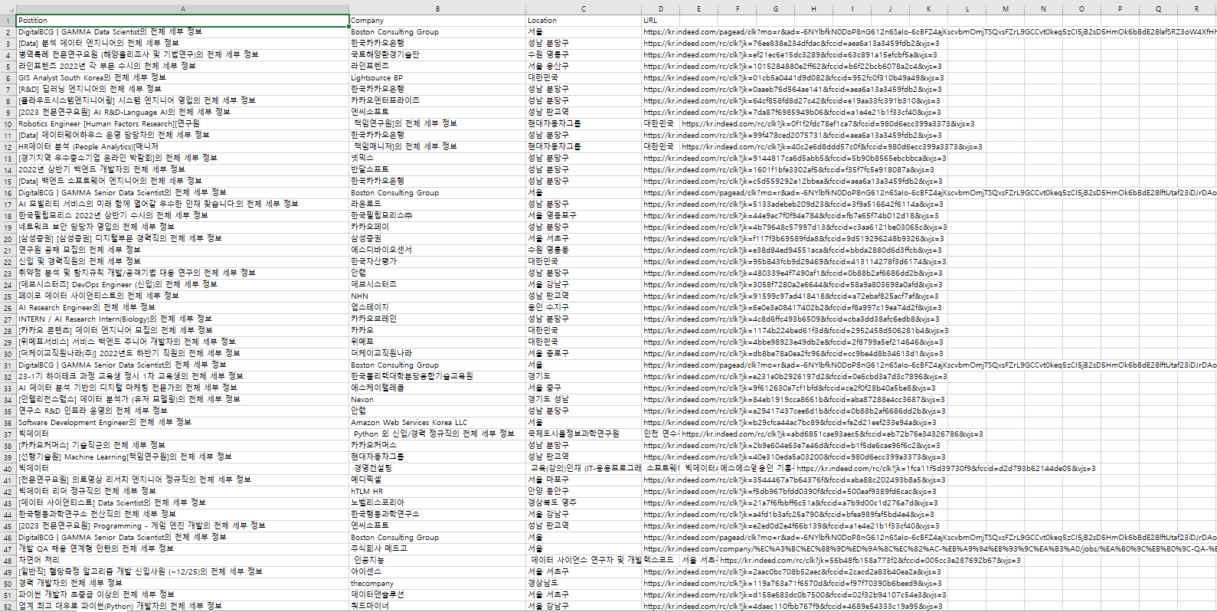Image resolution: width=1217 pixels, height=612 pixels.
Task: Select 'HR데이터 분석 (People Analytics)' cell
Action: coord(182,147)
